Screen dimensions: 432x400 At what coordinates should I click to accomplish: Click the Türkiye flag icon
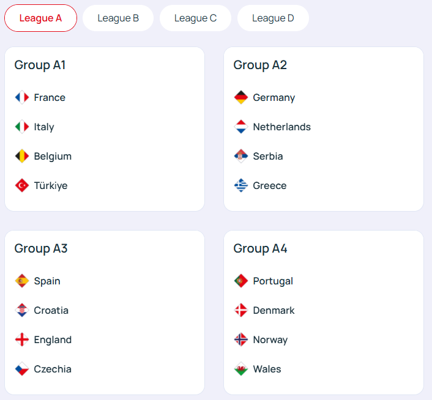point(22,185)
